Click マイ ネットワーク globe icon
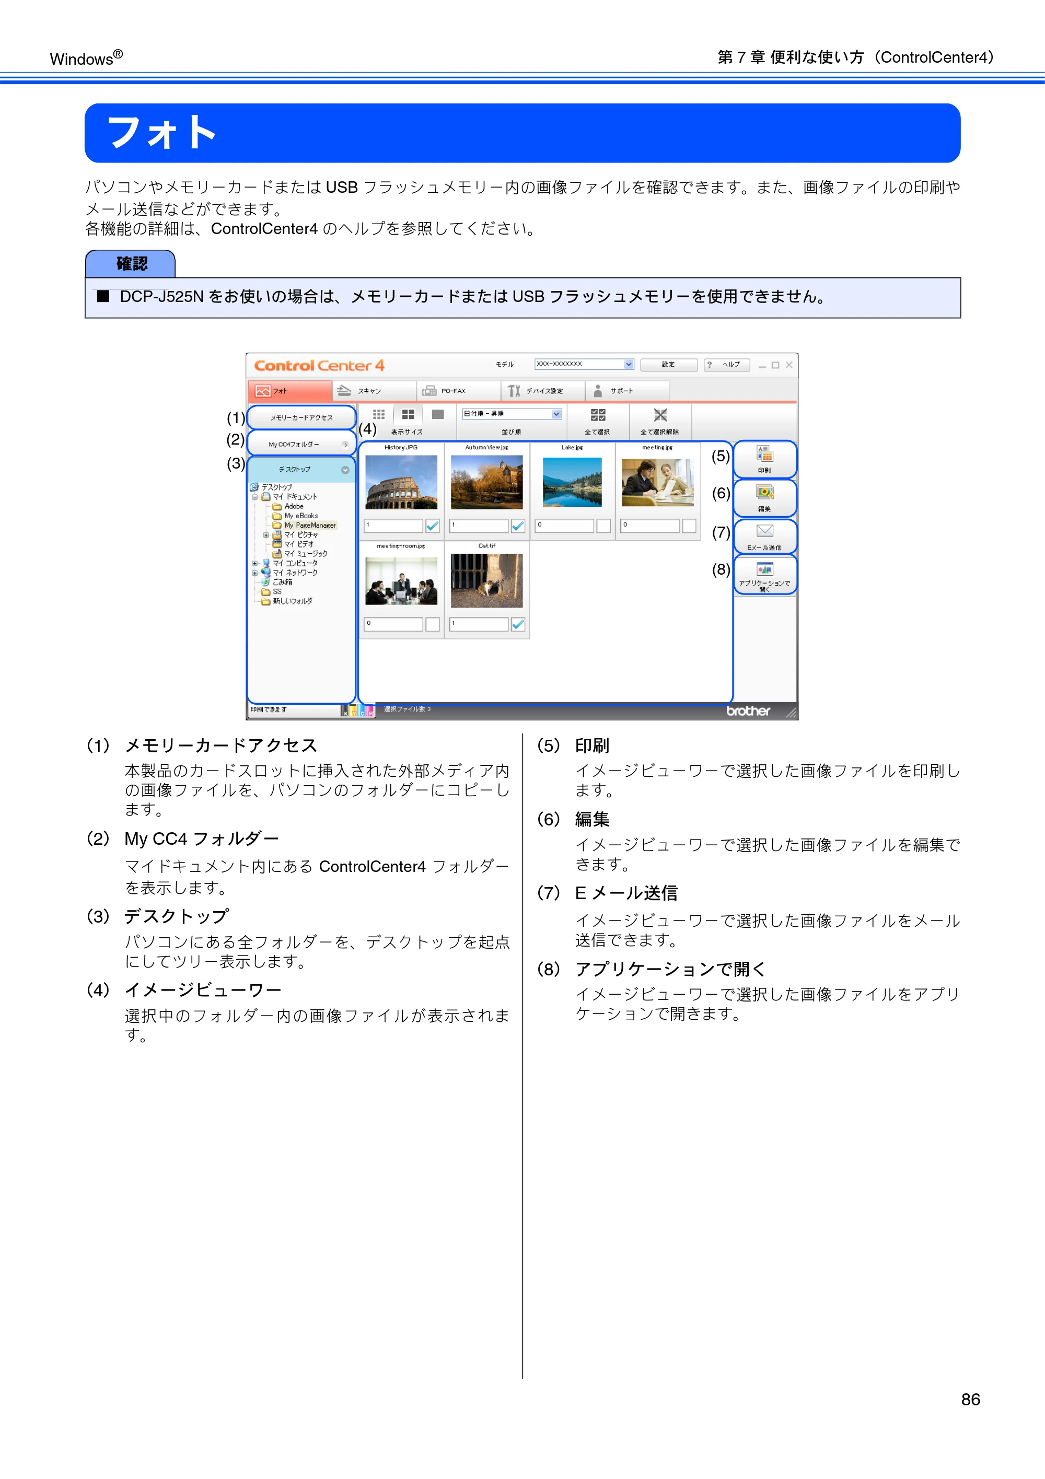This screenshot has height=1479, width=1045. click(x=265, y=572)
